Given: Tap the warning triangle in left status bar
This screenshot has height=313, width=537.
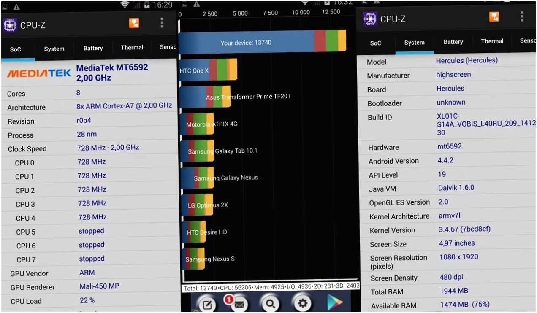Looking at the screenshot, I should [x=16, y=7].
